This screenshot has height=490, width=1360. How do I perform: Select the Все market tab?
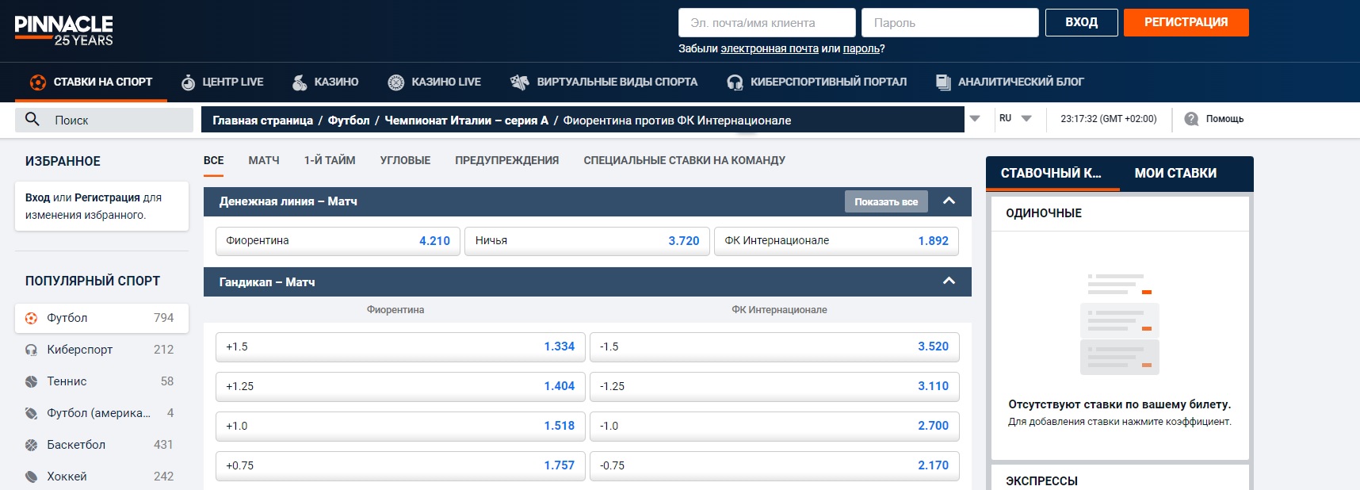click(213, 160)
